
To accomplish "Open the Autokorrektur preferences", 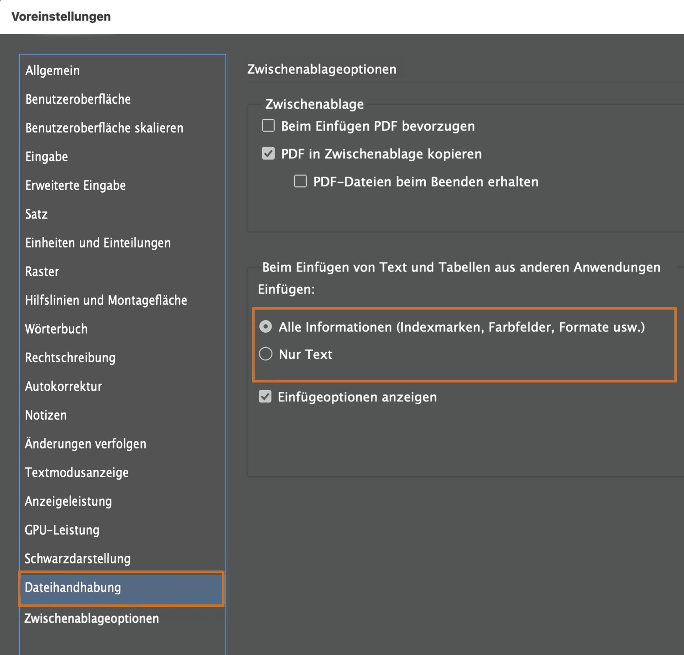I will click(63, 386).
